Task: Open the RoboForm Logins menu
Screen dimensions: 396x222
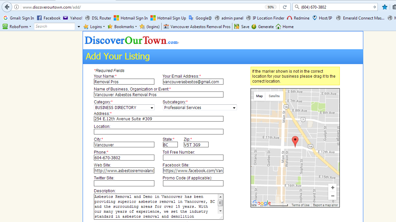Action: coord(94,26)
